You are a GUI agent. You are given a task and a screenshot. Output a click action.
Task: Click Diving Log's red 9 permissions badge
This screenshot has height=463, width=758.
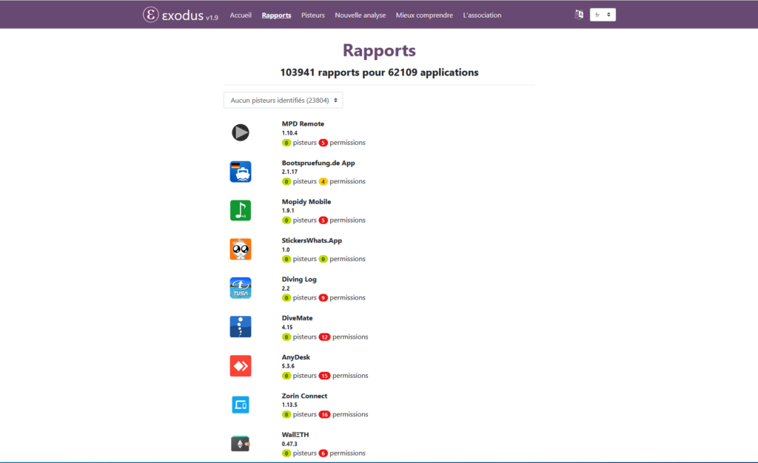323,298
